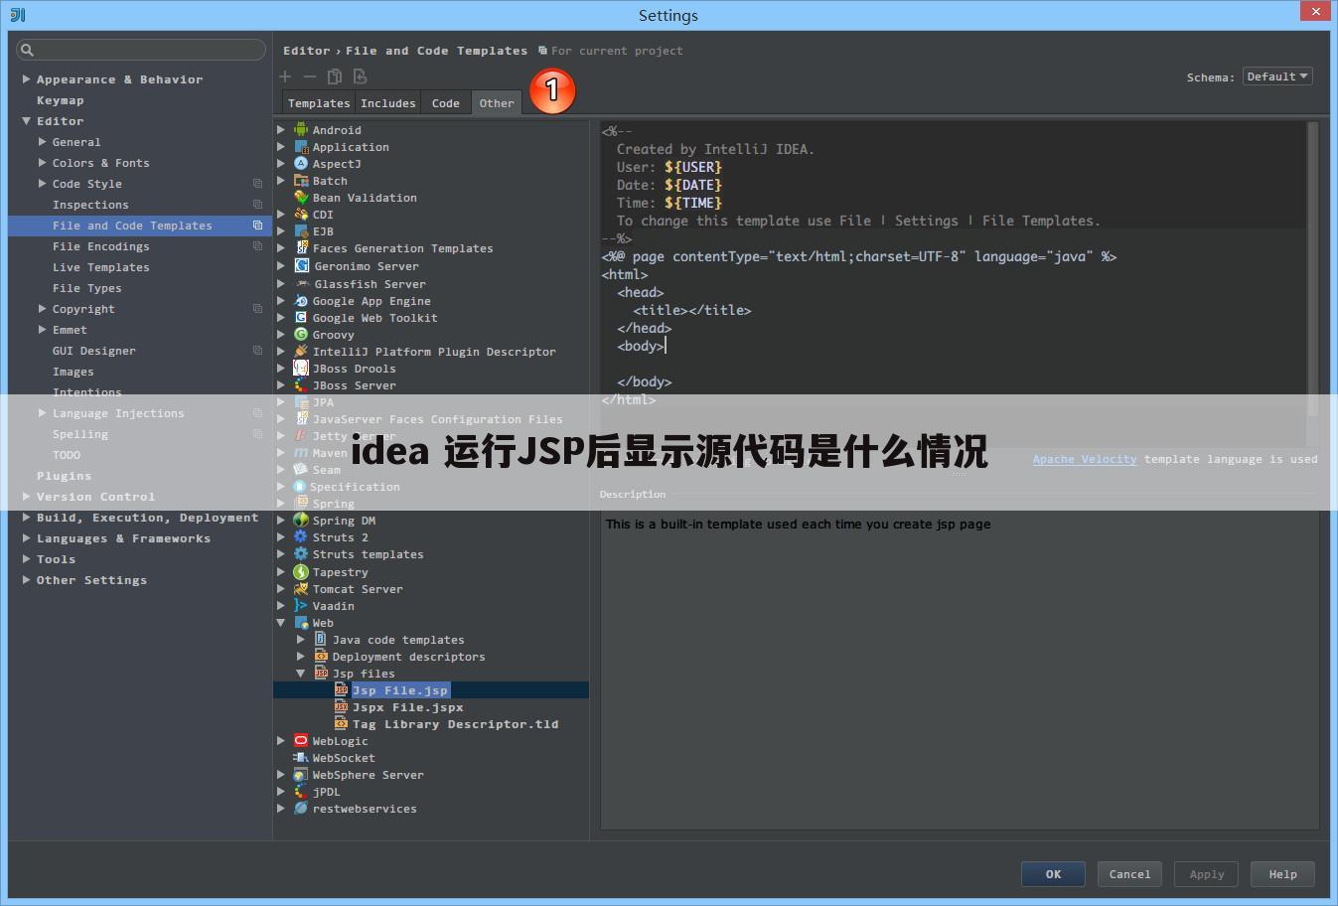Click the Help button
The height and width of the screenshot is (906, 1338).
(x=1282, y=874)
